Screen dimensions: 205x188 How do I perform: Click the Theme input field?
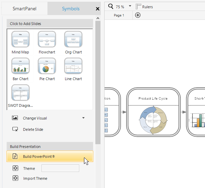coord(60,168)
